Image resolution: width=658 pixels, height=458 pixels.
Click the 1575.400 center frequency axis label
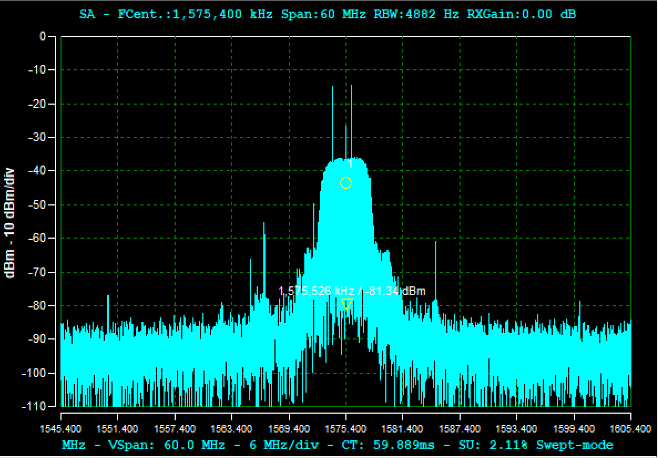(346, 429)
